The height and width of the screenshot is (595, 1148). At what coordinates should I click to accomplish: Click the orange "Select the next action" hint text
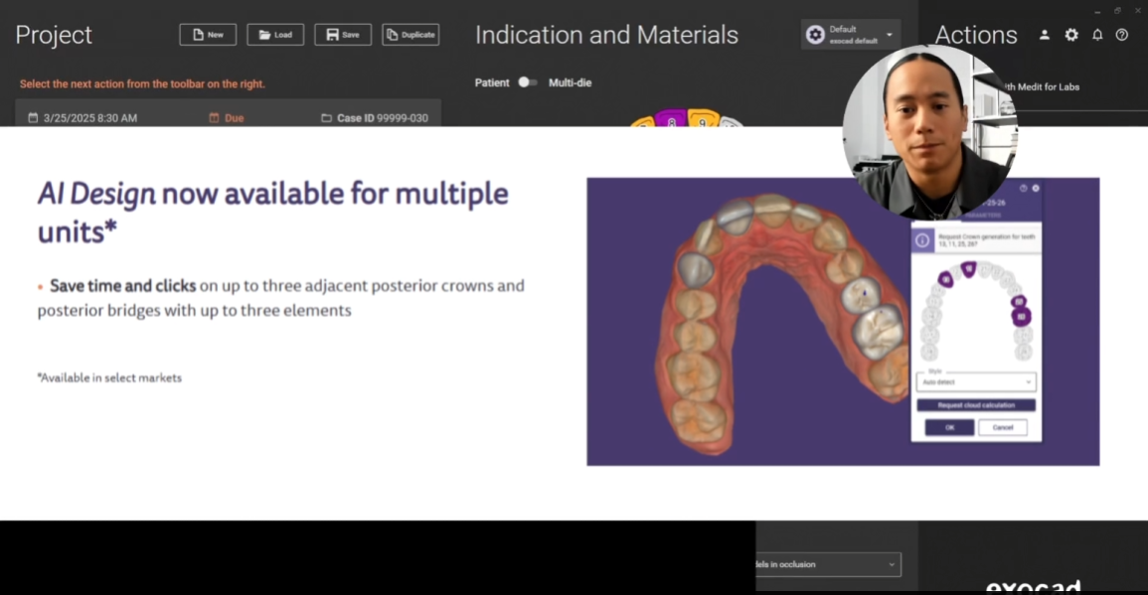tap(142, 84)
